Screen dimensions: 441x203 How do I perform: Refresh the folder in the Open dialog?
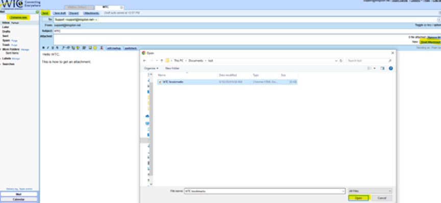pos(341,61)
